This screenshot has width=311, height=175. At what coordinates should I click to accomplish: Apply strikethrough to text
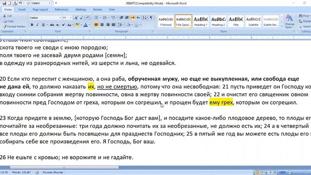coord(52,25)
